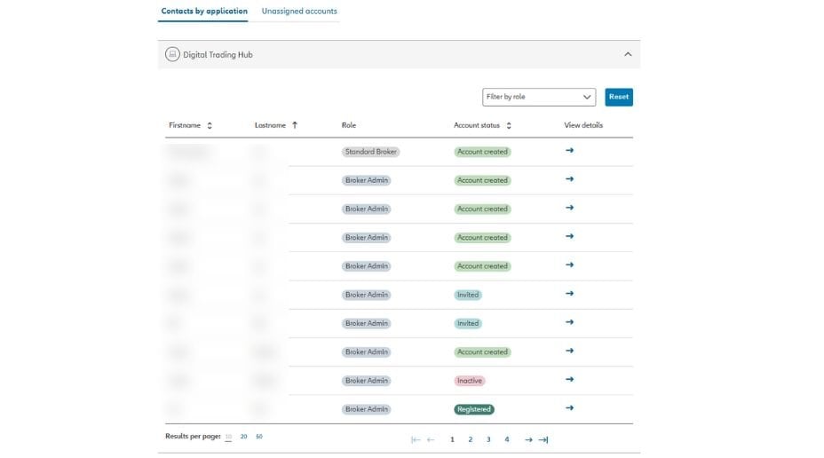Show 10 results per page
This screenshot has height=458, width=824.
(x=228, y=437)
